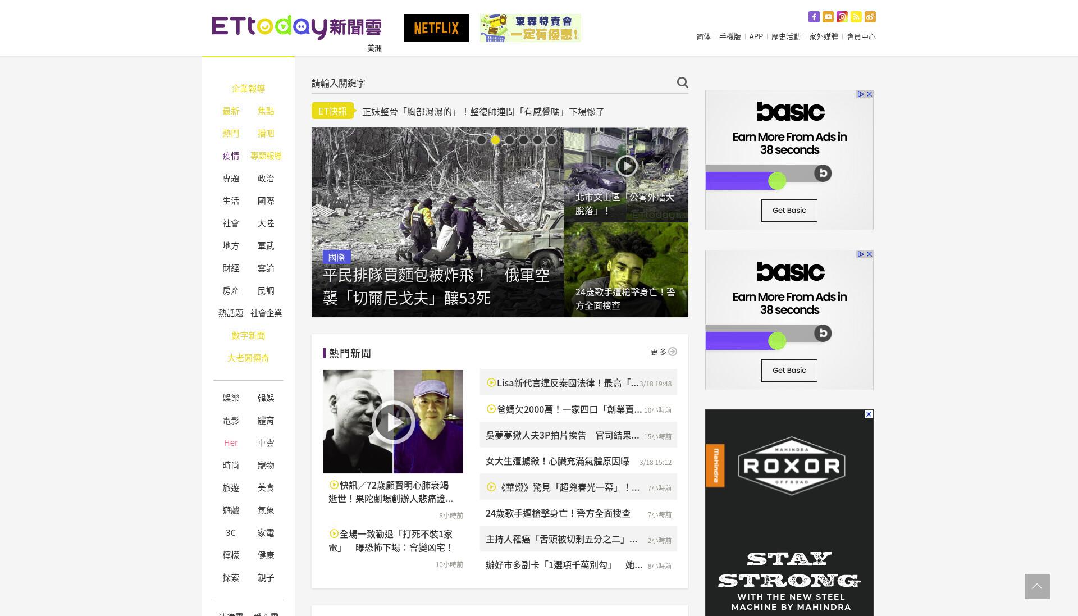The height and width of the screenshot is (616, 1078).
Task: Open 國際 category in sidebar
Action: (x=266, y=201)
